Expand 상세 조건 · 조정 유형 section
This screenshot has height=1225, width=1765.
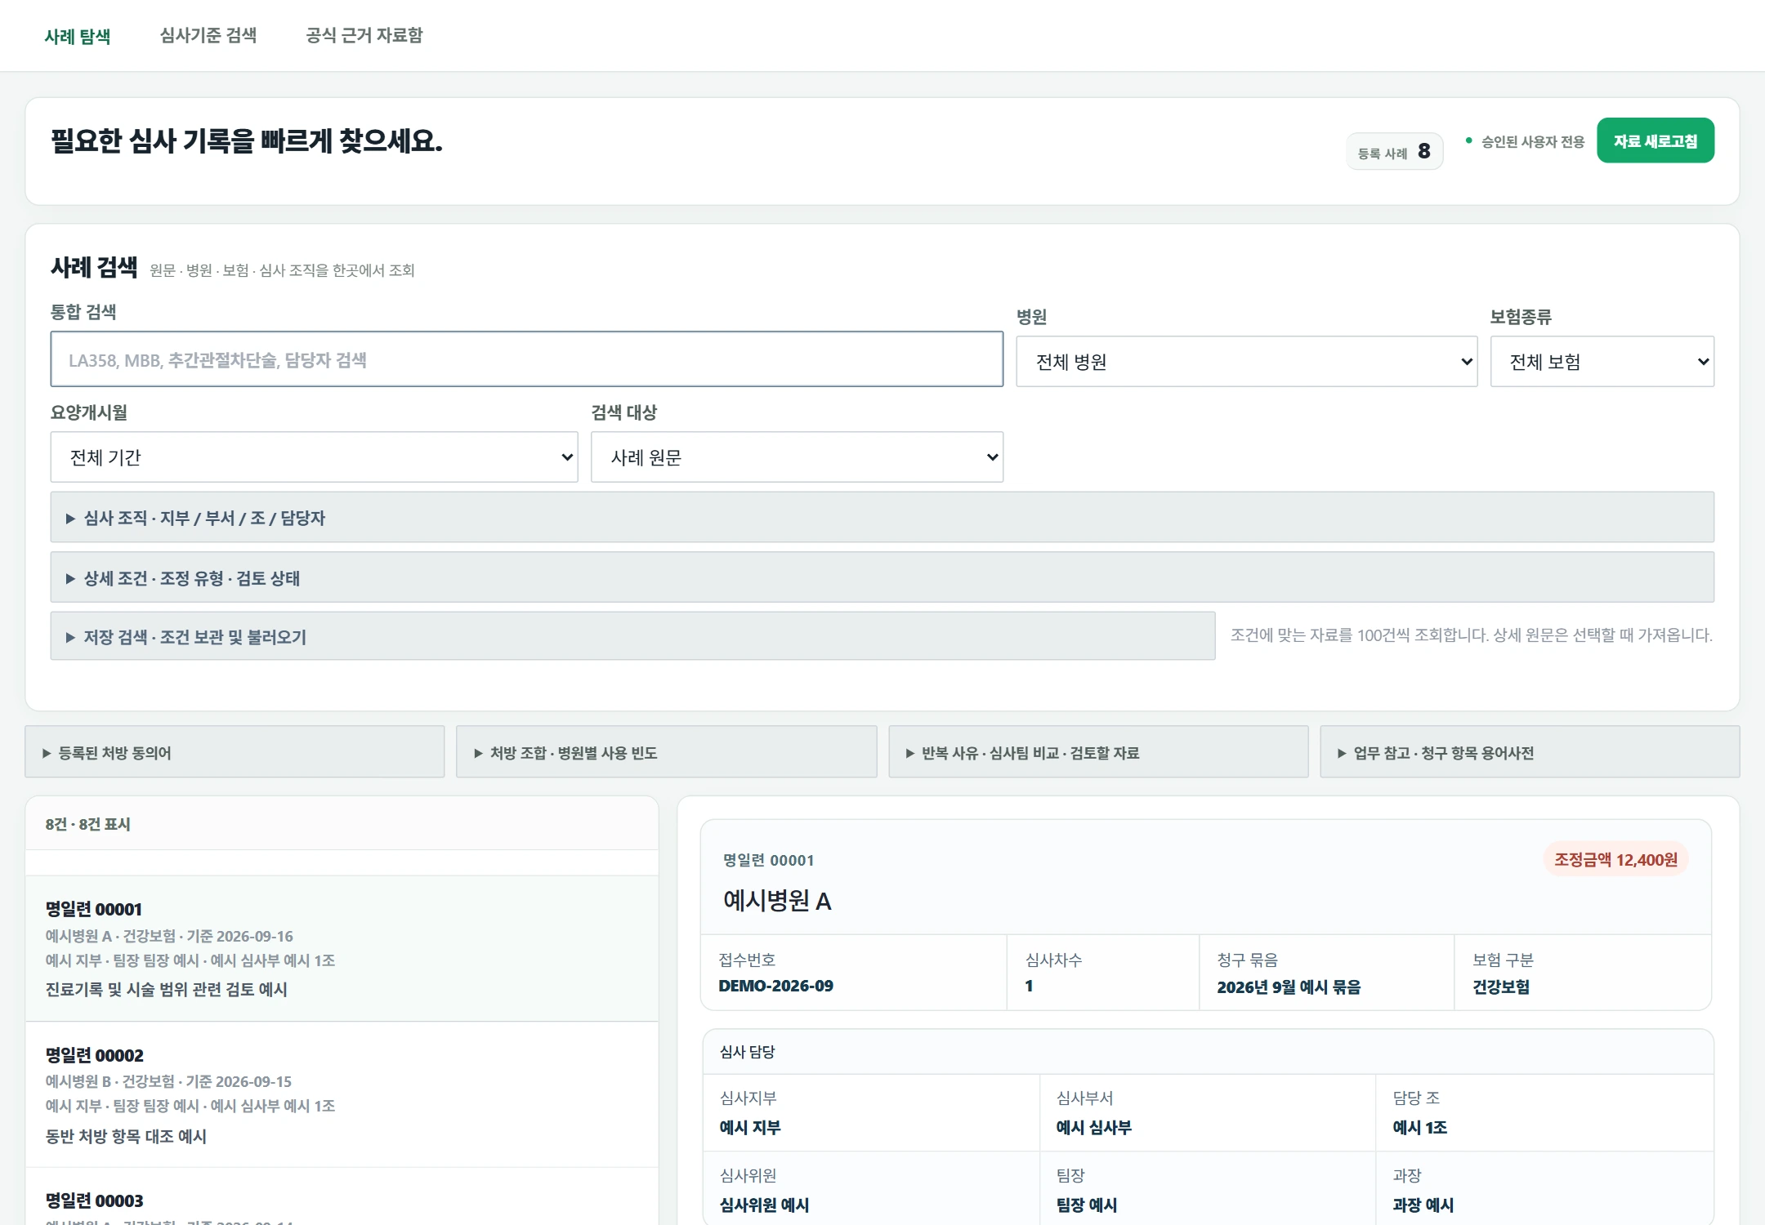[882, 577]
